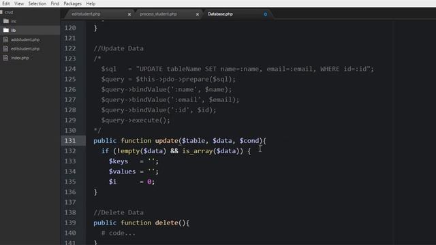The height and width of the screenshot is (245, 436).
Task: Click the $i = 0 assignment
Action: pyautogui.click(x=131, y=182)
